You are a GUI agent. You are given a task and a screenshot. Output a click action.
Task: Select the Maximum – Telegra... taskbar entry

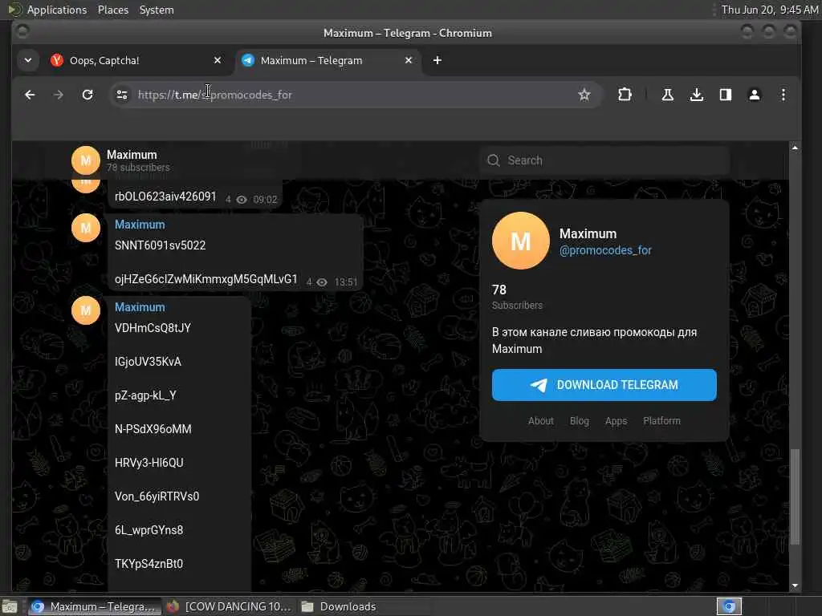coord(94,606)
